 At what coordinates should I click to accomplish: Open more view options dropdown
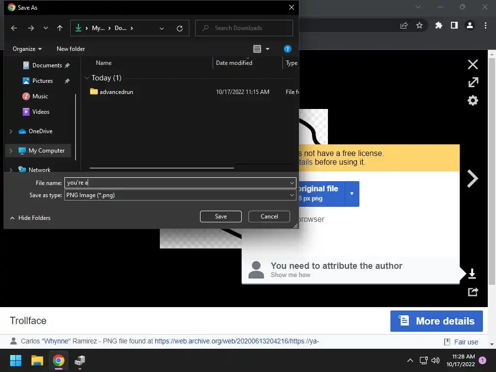(267, 49)
